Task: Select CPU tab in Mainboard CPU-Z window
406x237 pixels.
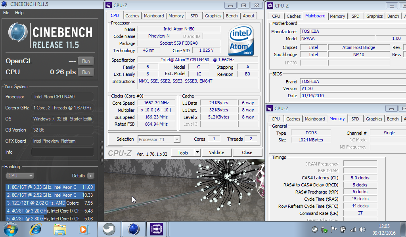Action: [x=276, y=16]
